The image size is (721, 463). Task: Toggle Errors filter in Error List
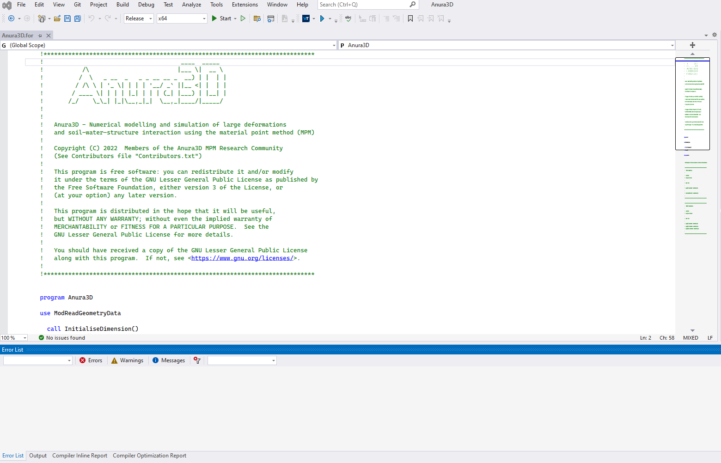pos(91,360)
